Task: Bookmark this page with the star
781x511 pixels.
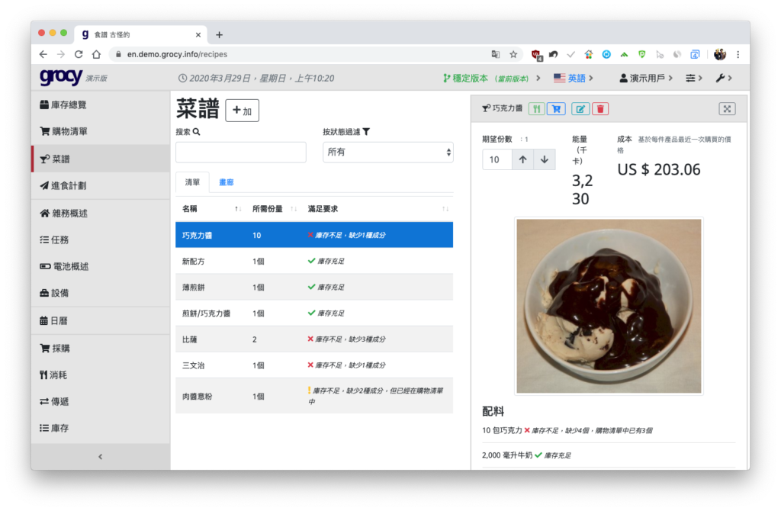Action: (513, 54)
